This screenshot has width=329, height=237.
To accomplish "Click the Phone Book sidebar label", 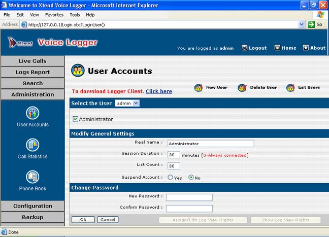I will (32, 189).
